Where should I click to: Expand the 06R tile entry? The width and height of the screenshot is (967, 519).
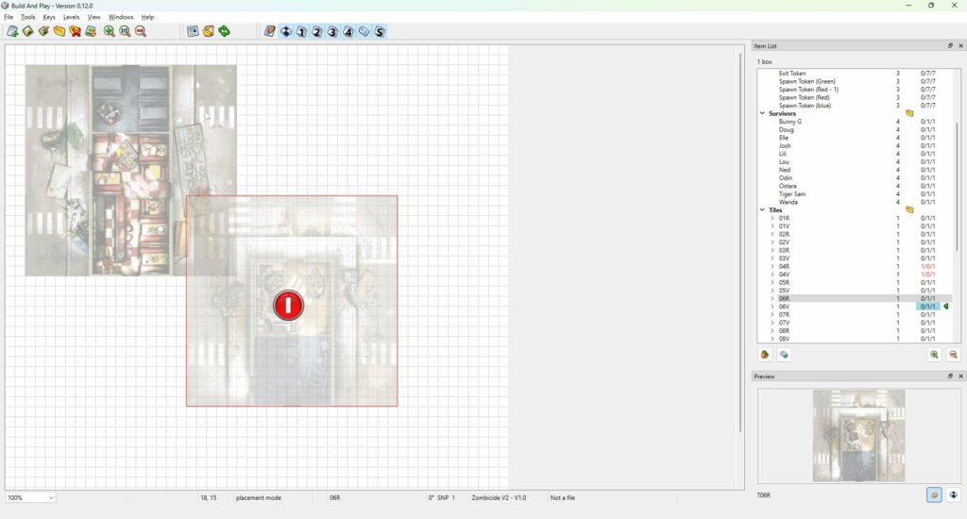(772, 298)
